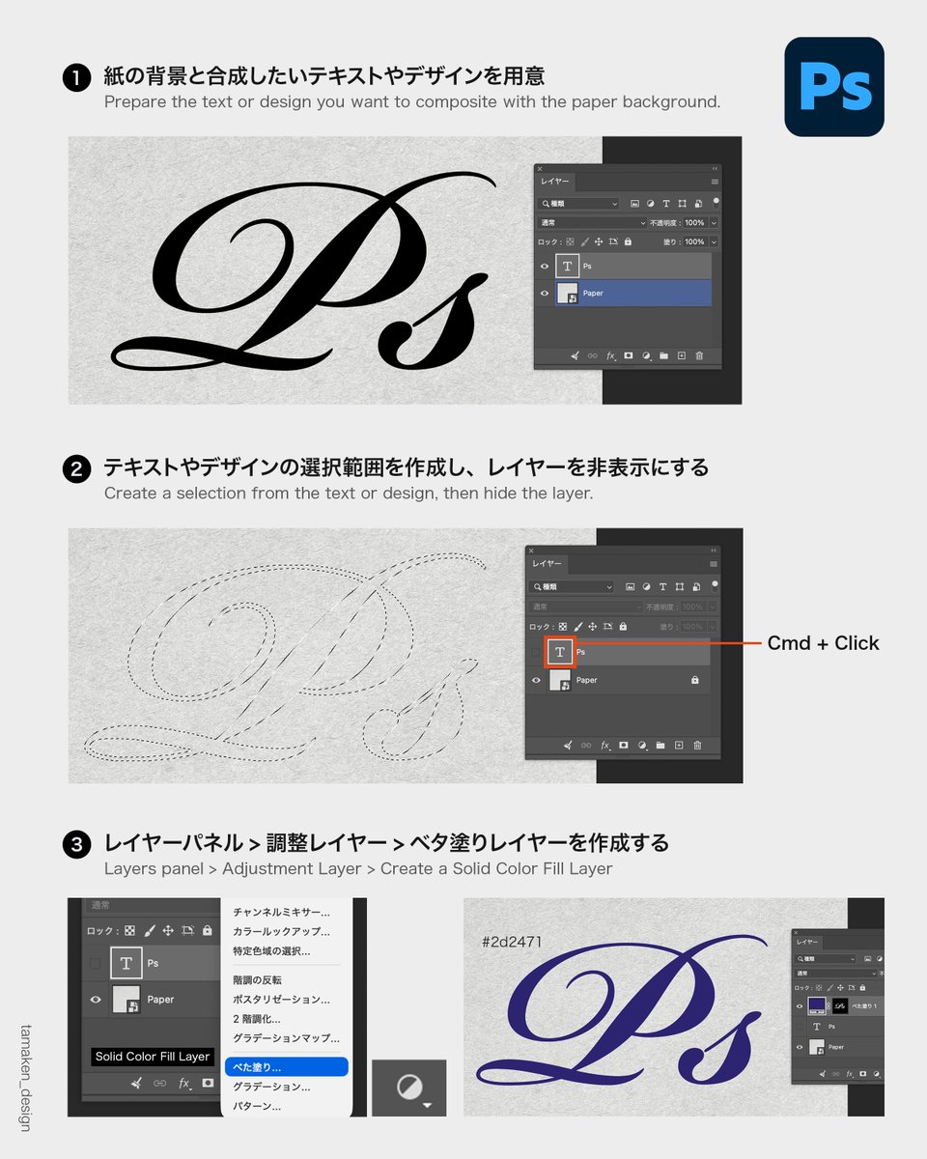Click fill 100% field in step 1 panel
This screenshot has height=1159, width=927.
coord(695,241)
